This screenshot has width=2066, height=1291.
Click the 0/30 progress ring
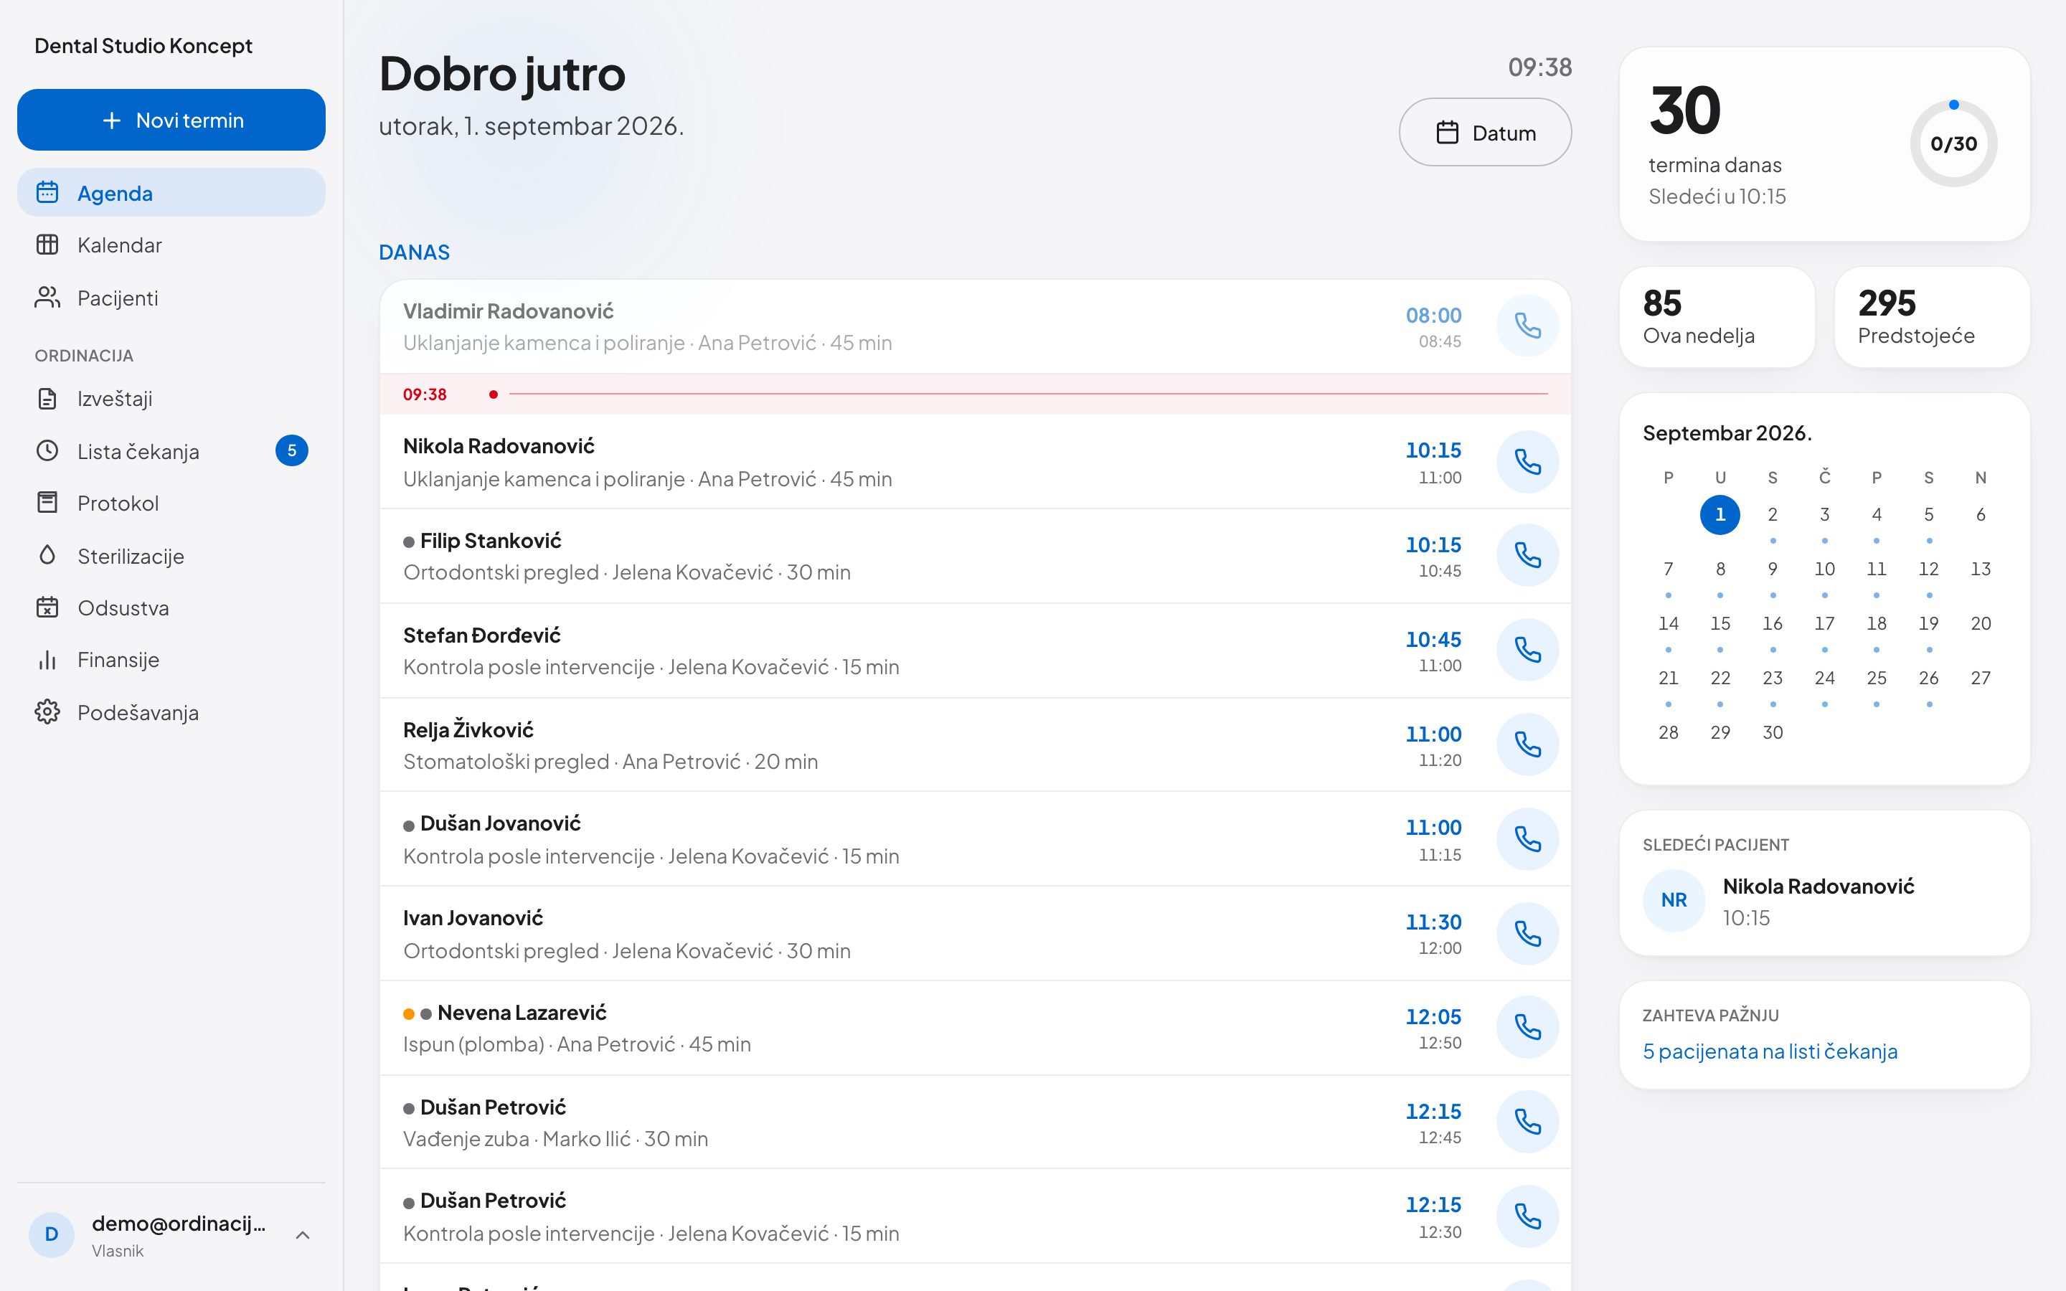1953,143
